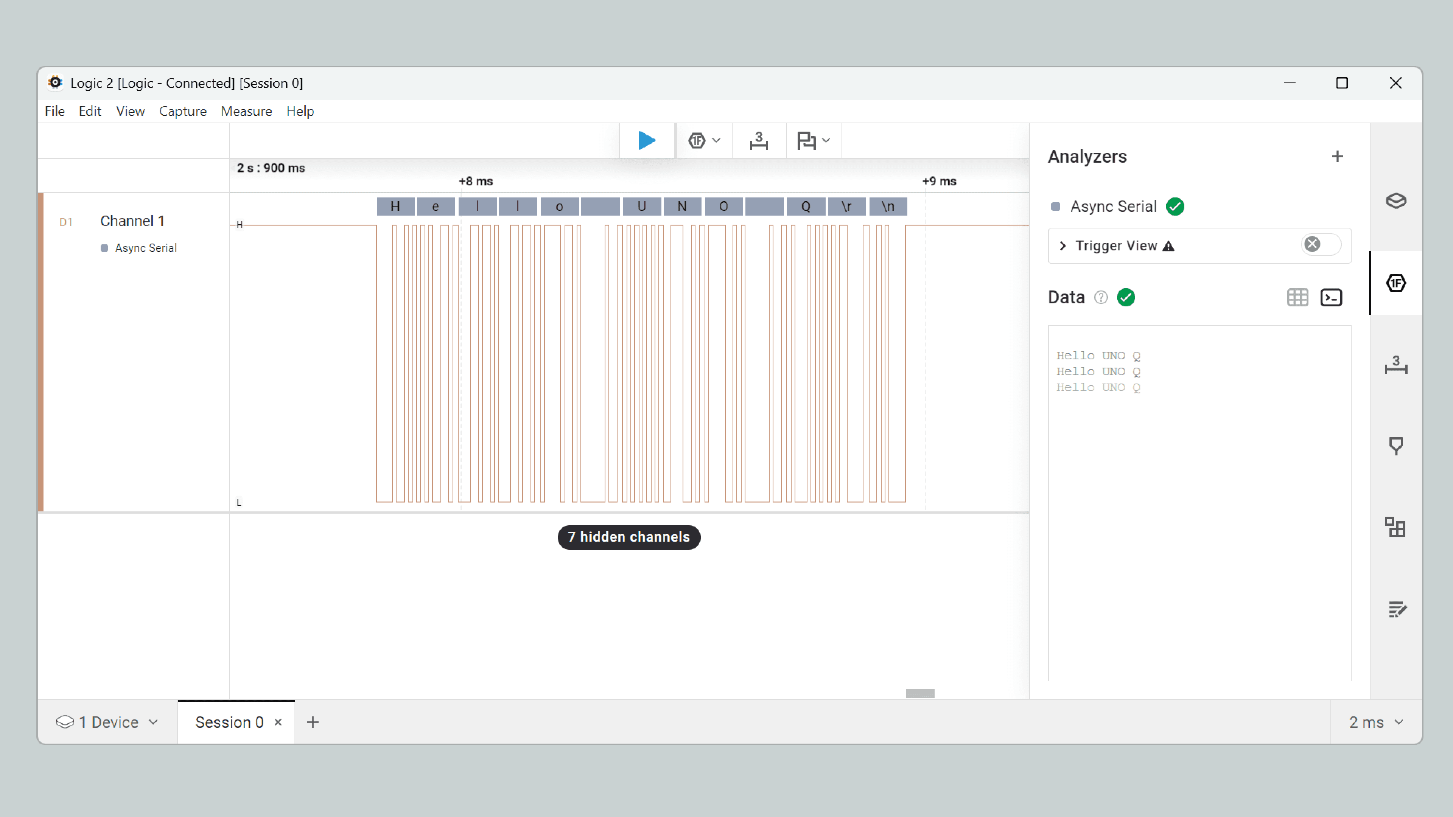Start capture with the blue play button

[x=646, y=140]
